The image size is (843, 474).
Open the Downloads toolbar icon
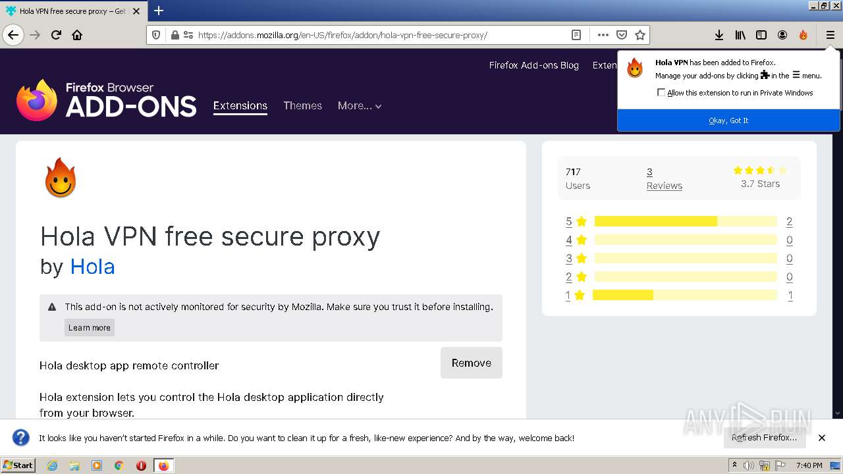click(x=719, y=35)
